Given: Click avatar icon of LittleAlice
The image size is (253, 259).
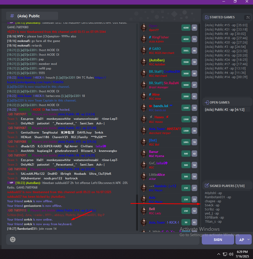Looking at the screenshot, I should [x=144, y=177].
